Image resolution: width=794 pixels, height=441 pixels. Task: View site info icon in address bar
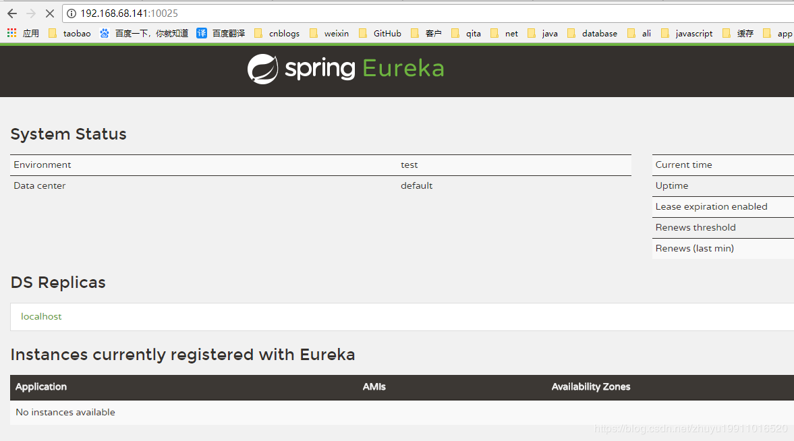tap(72, 13)
